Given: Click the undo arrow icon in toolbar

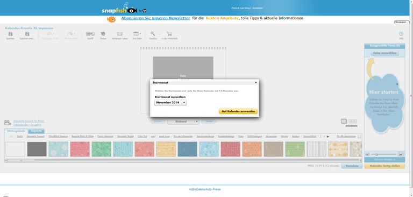Looking at the screenshot, I should (50, 34).
